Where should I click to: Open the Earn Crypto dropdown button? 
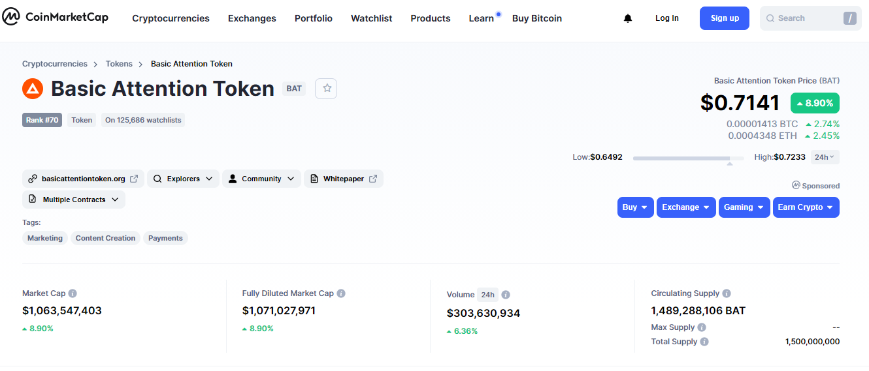coord(806,207)
